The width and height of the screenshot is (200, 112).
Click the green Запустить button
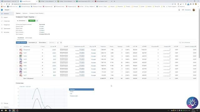coord(32,21)
